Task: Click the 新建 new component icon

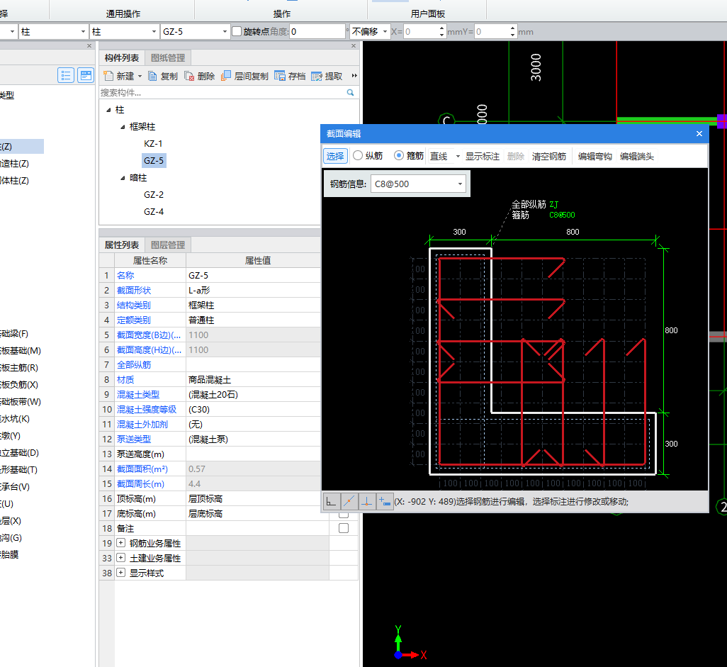Action: click(x=108, y=76)
